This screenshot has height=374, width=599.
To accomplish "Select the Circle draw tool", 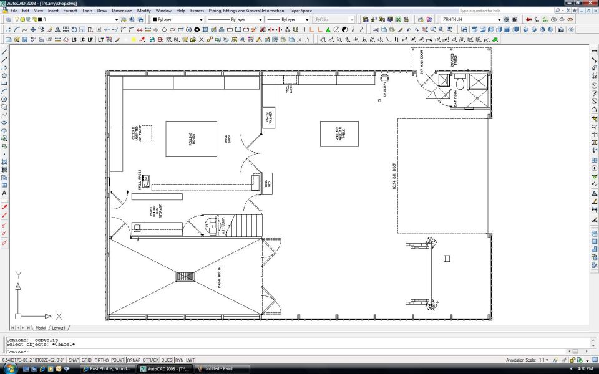I will pos(4,99).
